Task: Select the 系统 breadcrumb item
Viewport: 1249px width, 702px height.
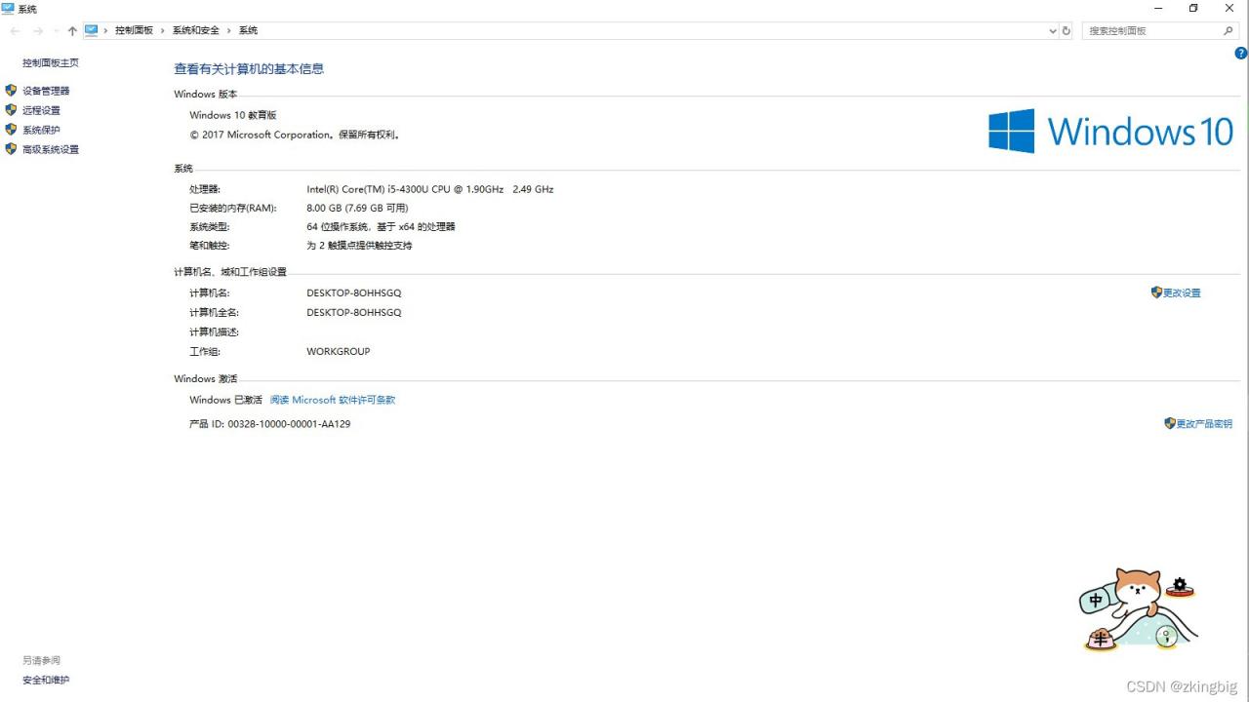Action: 248,31
